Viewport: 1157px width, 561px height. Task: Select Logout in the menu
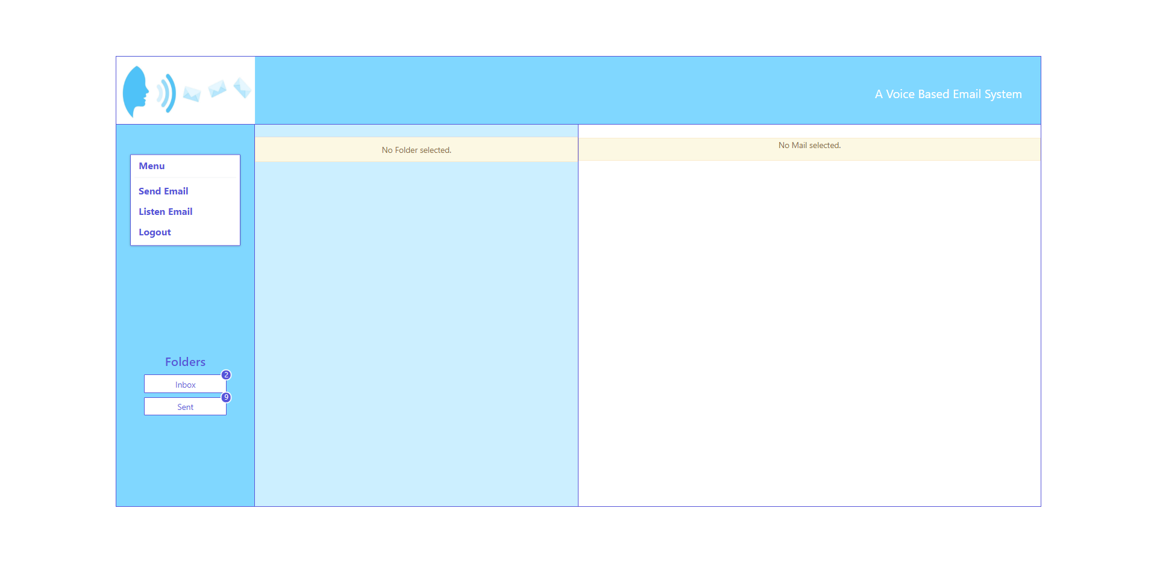155,232
